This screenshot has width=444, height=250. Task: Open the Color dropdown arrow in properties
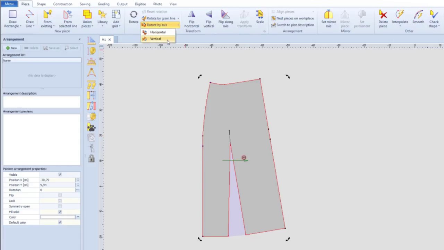click(78, 217)
